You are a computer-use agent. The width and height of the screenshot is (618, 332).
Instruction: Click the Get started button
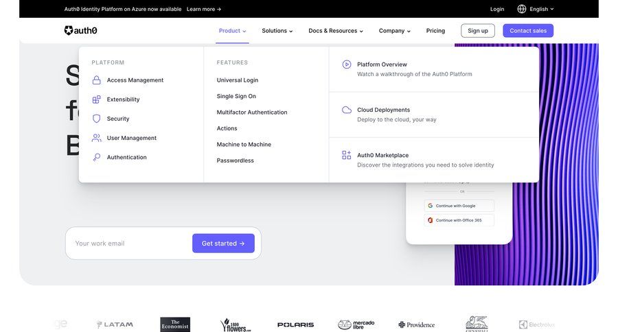(223, 244)
